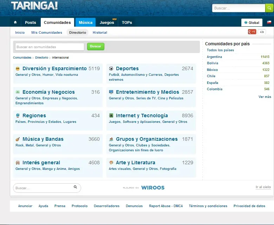Click the green magnifier search button at top
Screen dimensions: 274x225
point(269,8)
